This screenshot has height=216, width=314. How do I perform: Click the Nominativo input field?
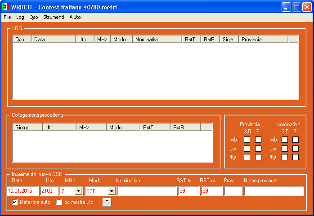click(147, 191)
